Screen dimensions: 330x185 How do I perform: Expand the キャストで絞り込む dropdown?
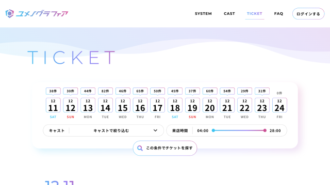pos(103,131)
